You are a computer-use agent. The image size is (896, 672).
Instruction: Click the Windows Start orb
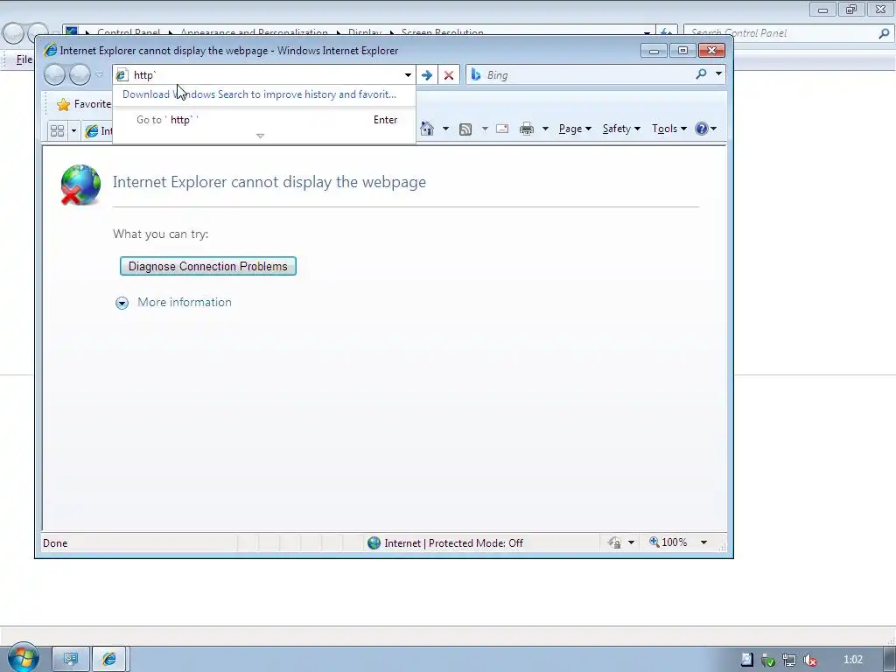24,657
